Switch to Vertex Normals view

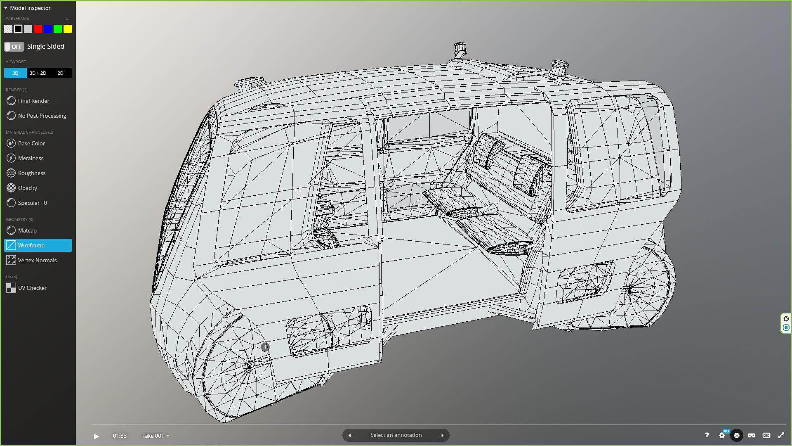37,260
